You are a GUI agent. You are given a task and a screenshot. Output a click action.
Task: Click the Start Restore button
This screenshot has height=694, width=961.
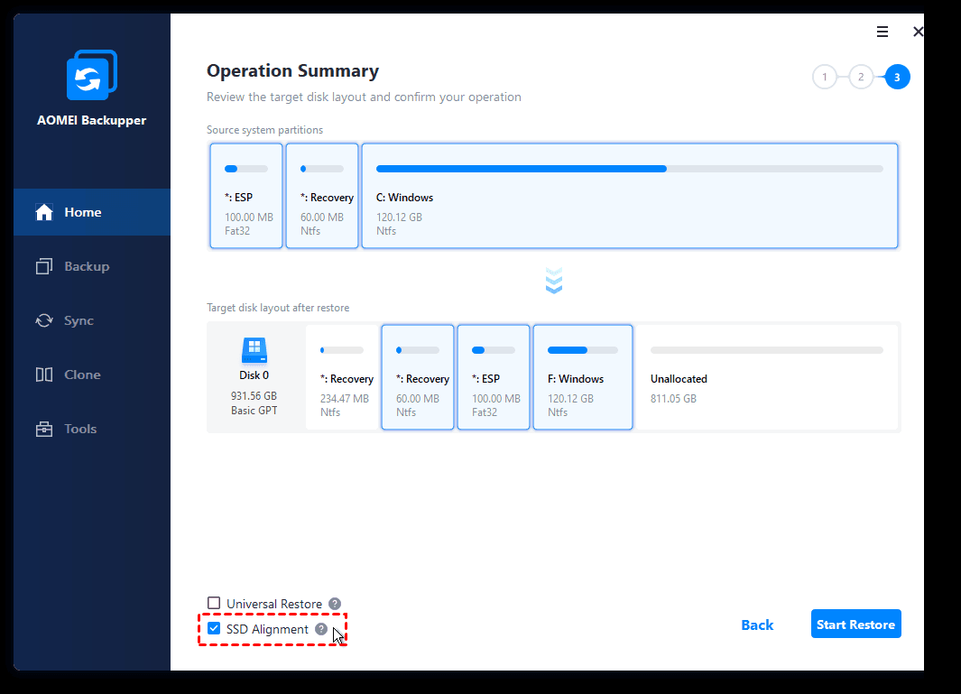pos(855,625)
